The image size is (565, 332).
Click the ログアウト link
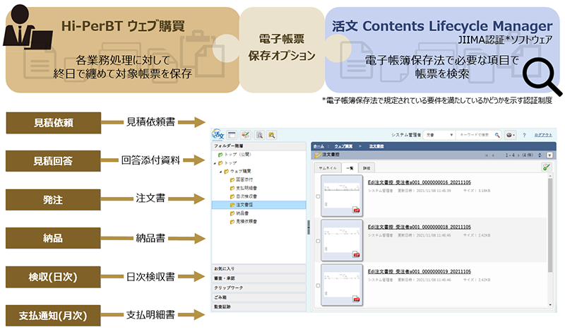click(543, 135)
